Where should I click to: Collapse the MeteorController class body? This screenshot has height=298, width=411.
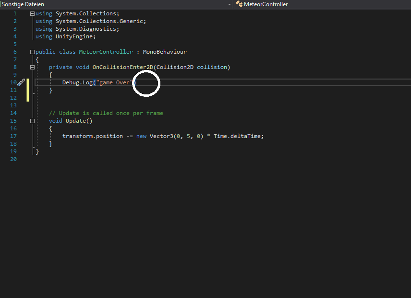32,51
